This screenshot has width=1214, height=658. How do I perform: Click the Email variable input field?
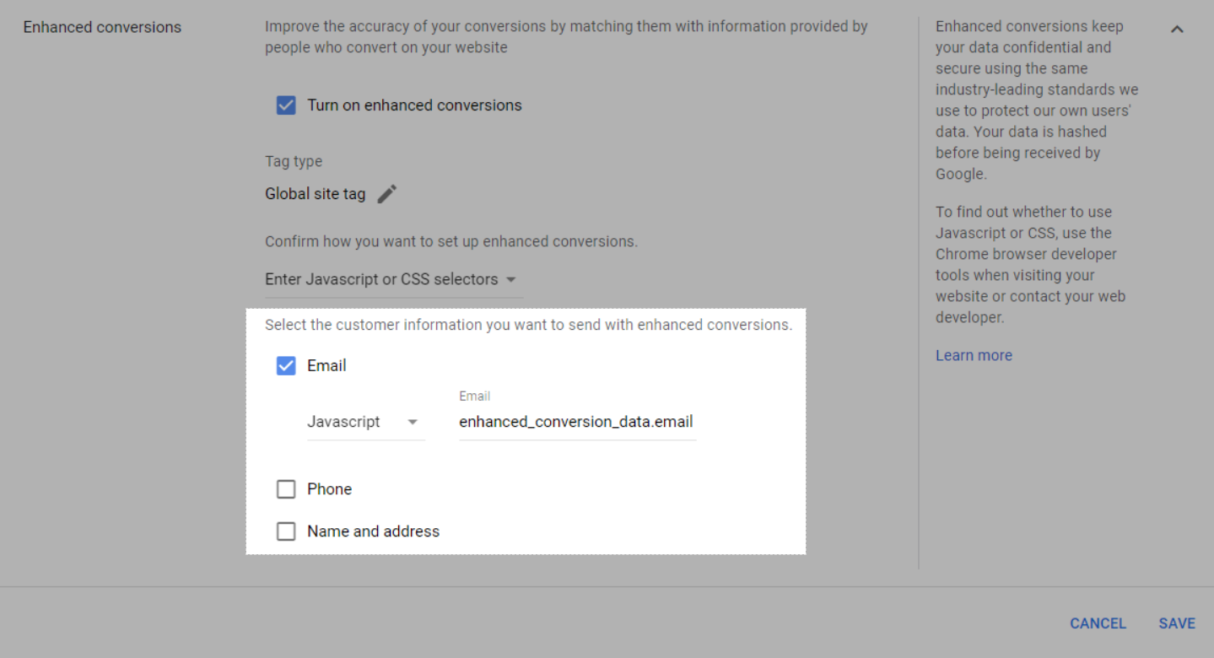pos(577,422)
